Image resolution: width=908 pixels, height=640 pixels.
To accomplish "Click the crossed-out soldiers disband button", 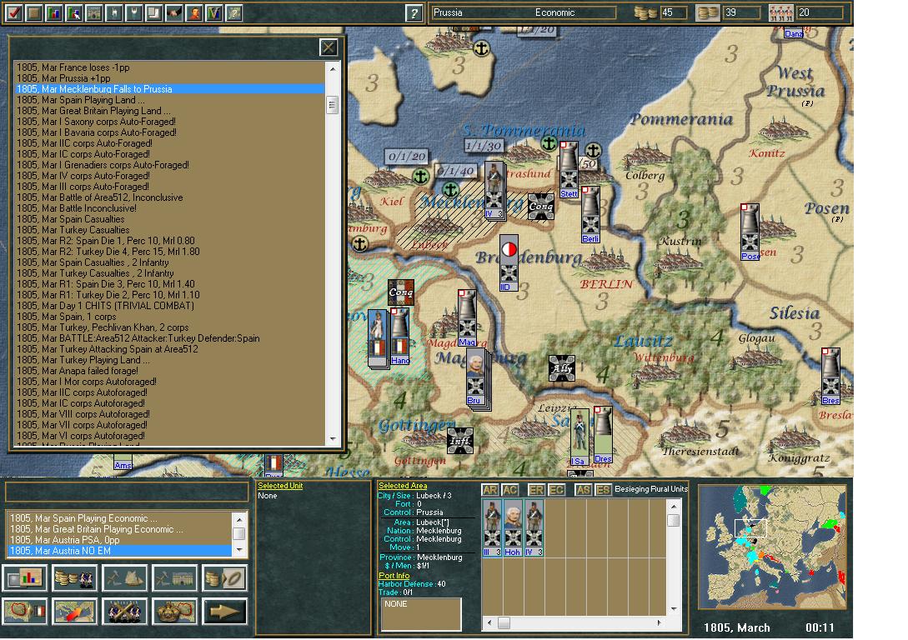I will (124, 611).
